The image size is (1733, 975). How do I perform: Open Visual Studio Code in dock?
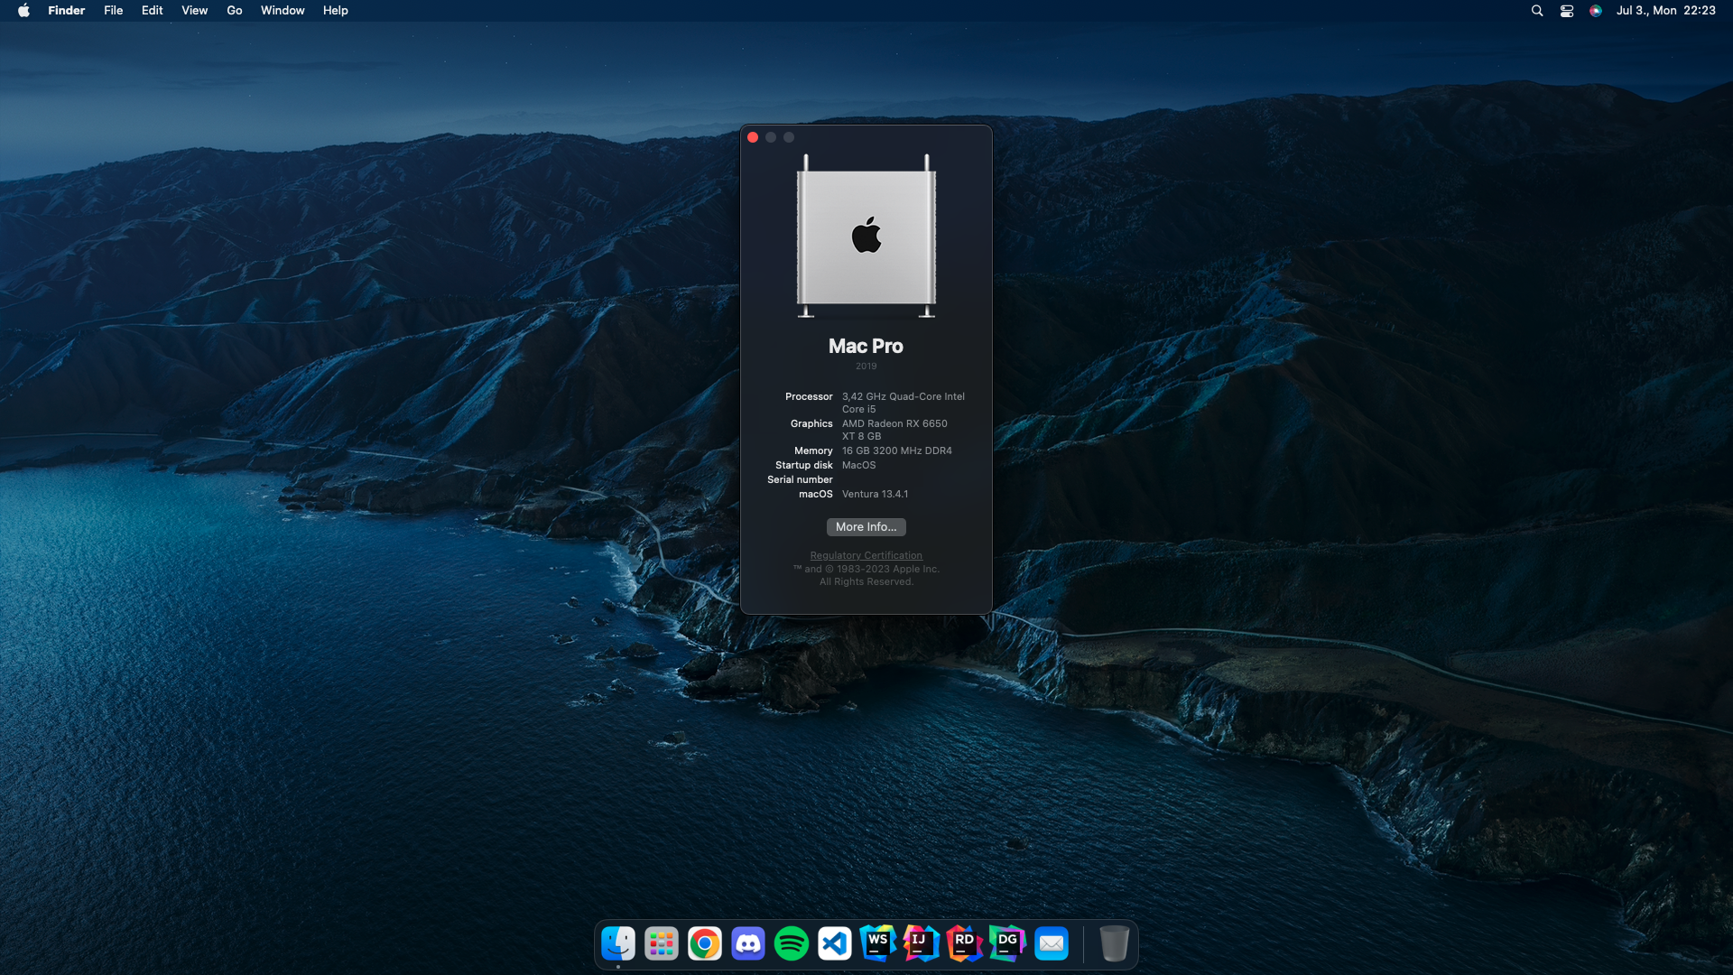pyautogui.click(x=835, y=943)
